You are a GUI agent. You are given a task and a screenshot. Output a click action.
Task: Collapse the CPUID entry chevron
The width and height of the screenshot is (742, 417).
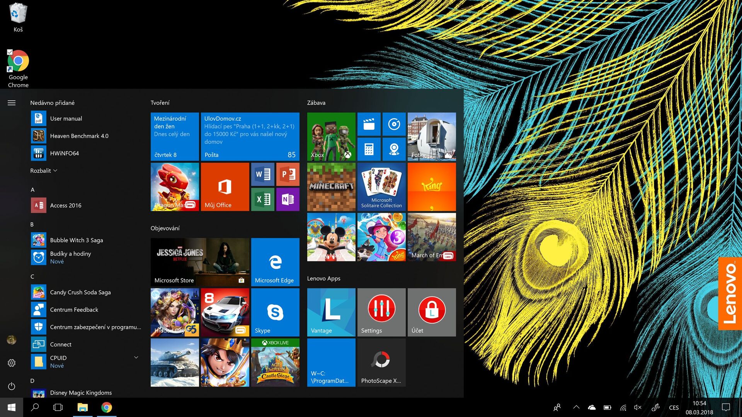136,357
